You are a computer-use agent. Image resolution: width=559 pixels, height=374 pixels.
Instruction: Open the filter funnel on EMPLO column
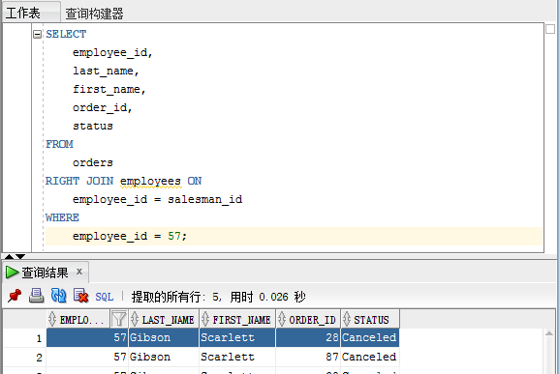(x=119, y=319)
